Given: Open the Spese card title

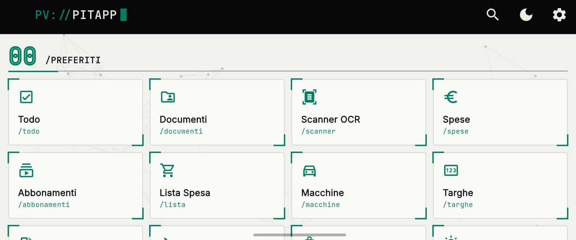Looking at the screenshot, I should pyautogui.click(x=456, y=119).
